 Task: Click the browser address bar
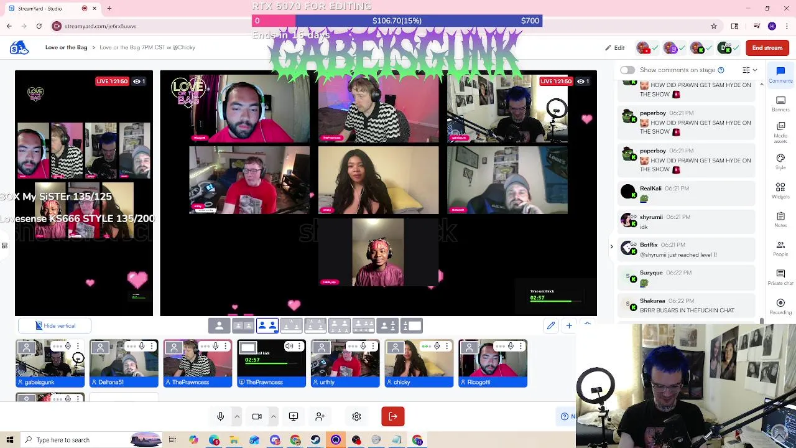(373, 26)
